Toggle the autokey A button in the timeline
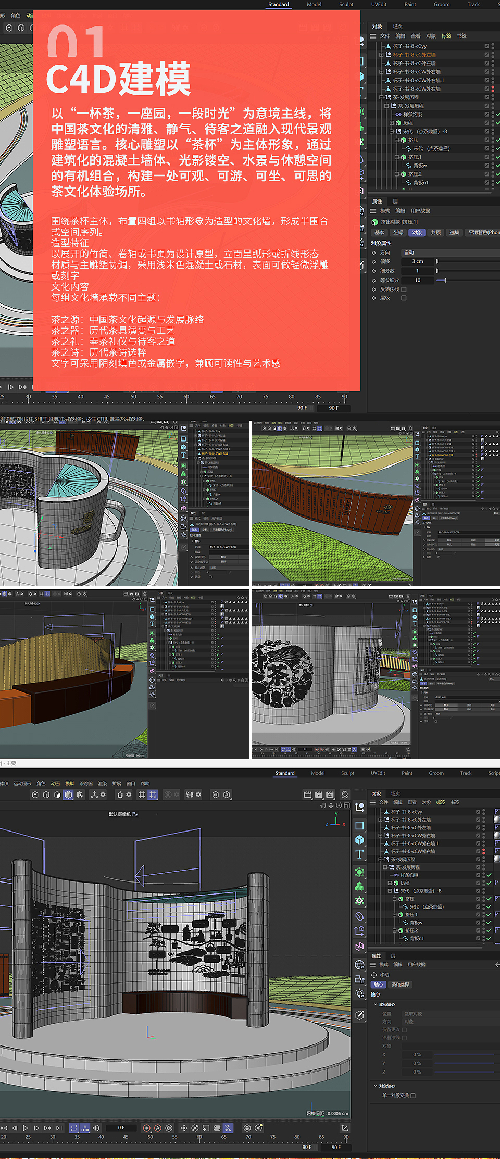 158,1128
